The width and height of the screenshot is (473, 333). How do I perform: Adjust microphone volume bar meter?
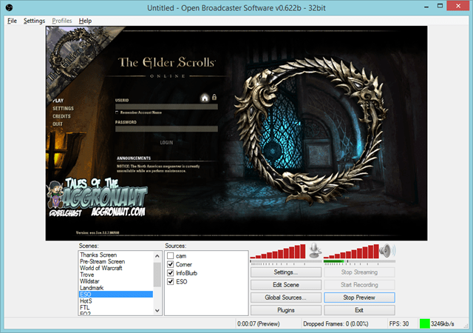tap(278, 252)
